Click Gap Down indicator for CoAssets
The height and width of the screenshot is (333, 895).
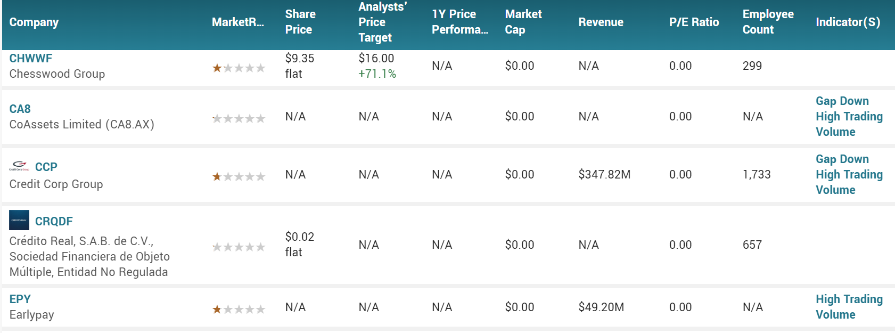pos(842,101)
